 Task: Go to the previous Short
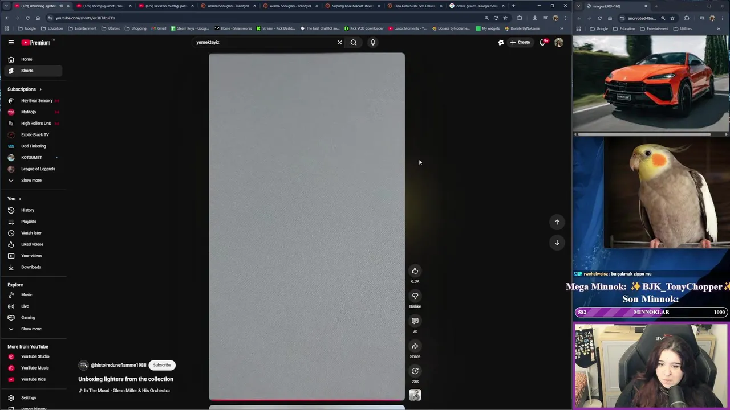coord(557,222)
